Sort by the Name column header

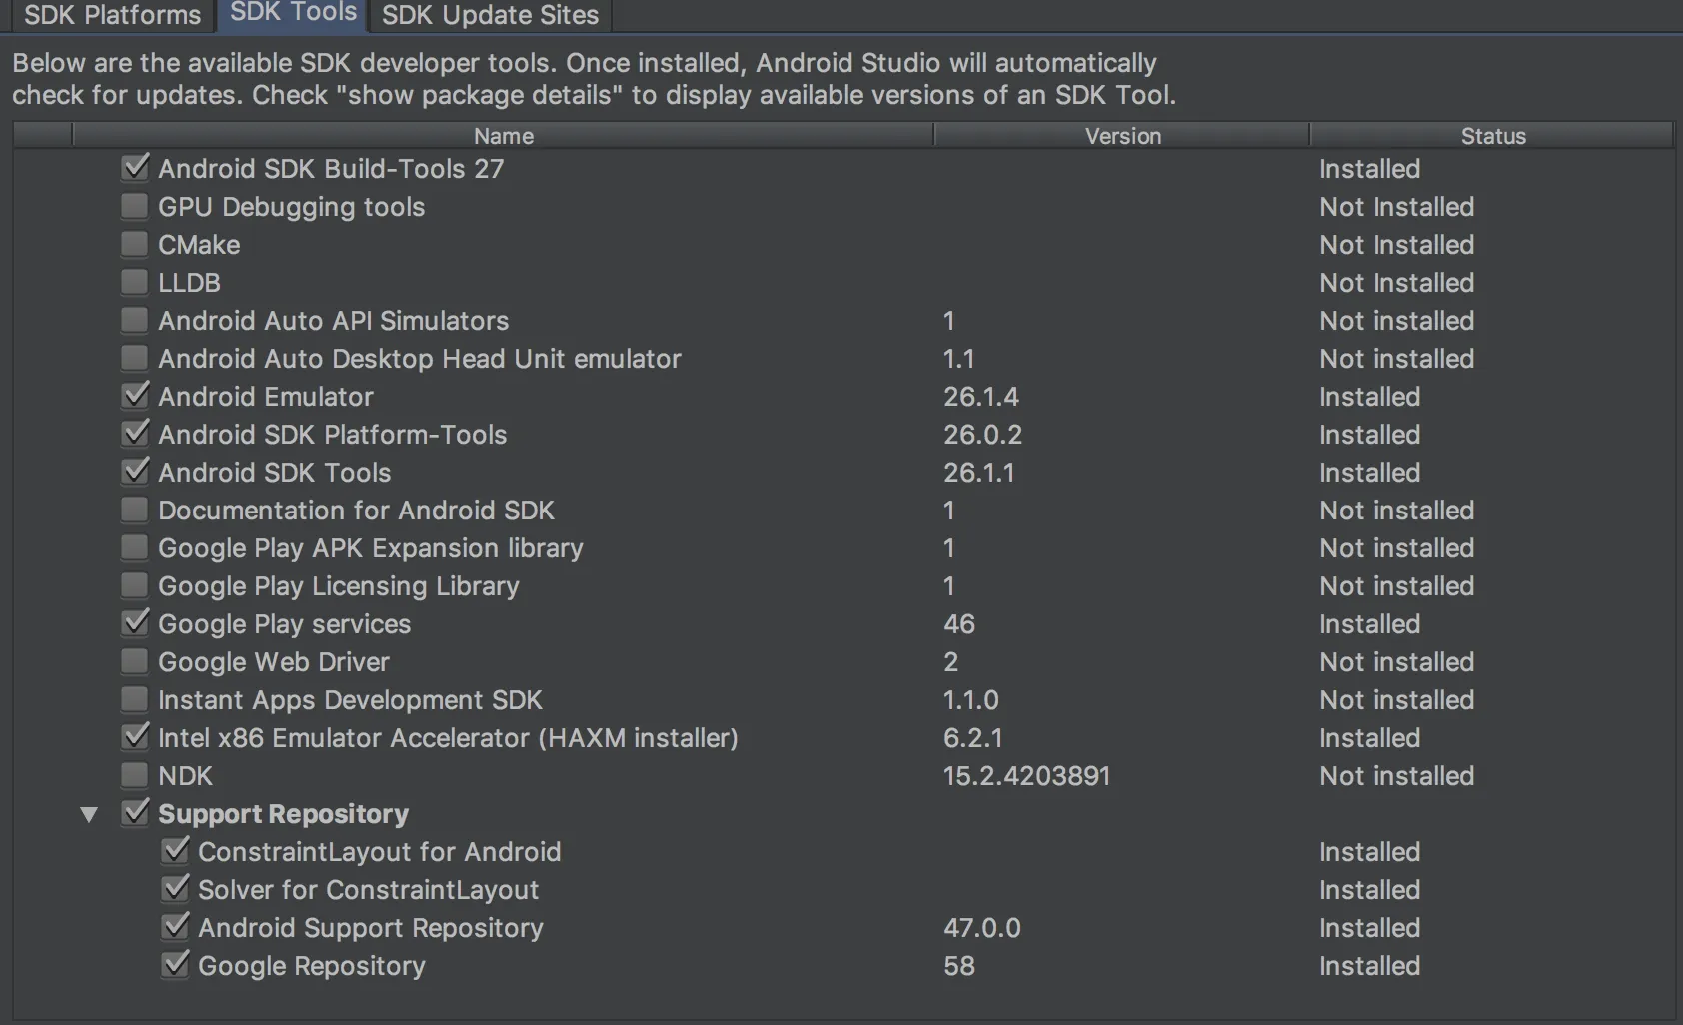tap(503, 136)
